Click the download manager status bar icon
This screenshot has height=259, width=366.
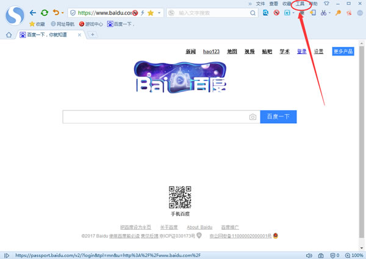click(321, 256)
